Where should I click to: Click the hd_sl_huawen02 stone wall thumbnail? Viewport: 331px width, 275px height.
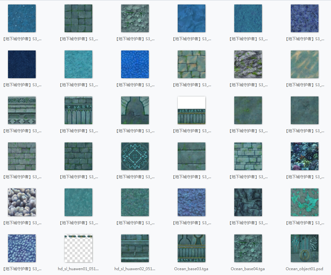point(135,248)
